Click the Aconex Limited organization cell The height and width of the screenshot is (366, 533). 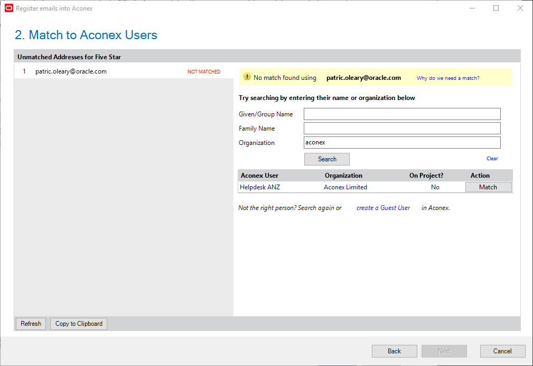345,187
